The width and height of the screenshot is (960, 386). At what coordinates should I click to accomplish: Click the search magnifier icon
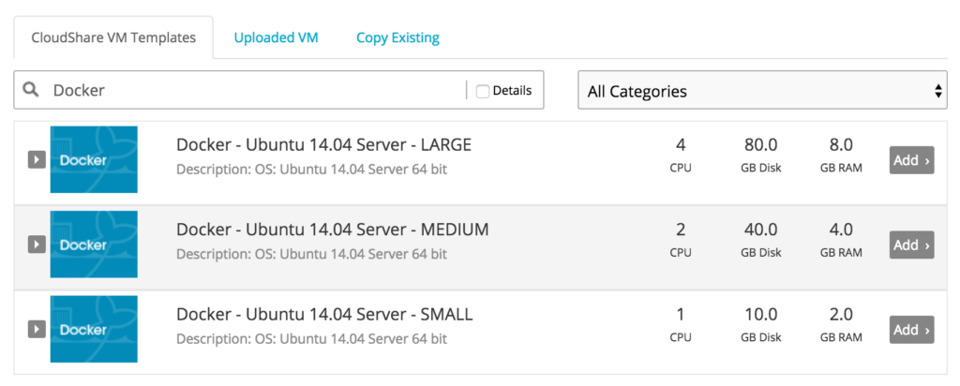[31, 90]
